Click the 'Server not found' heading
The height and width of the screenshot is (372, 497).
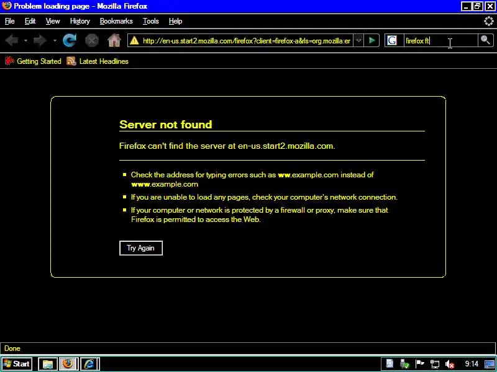165,125
